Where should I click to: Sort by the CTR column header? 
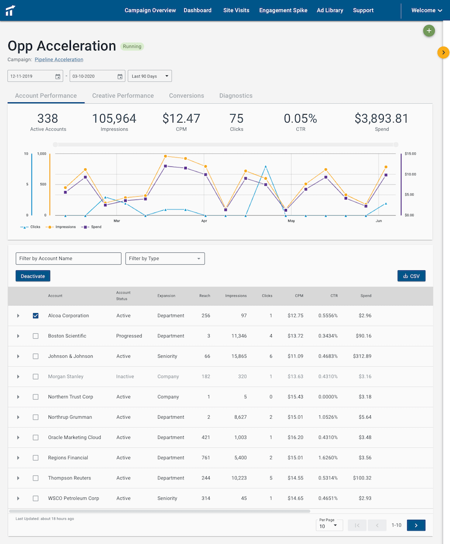point(334,296)
